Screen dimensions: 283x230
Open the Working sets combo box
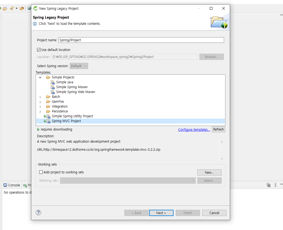tap(128, 180)
